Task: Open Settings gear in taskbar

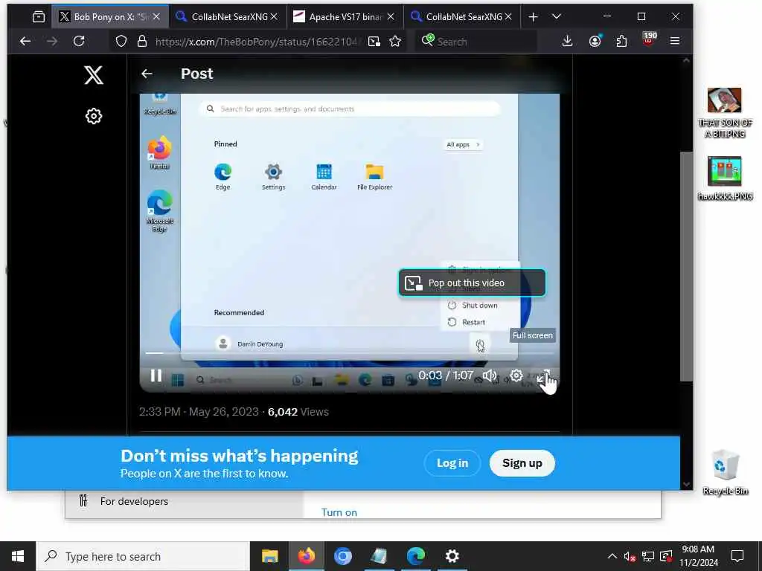Action: 452,556
